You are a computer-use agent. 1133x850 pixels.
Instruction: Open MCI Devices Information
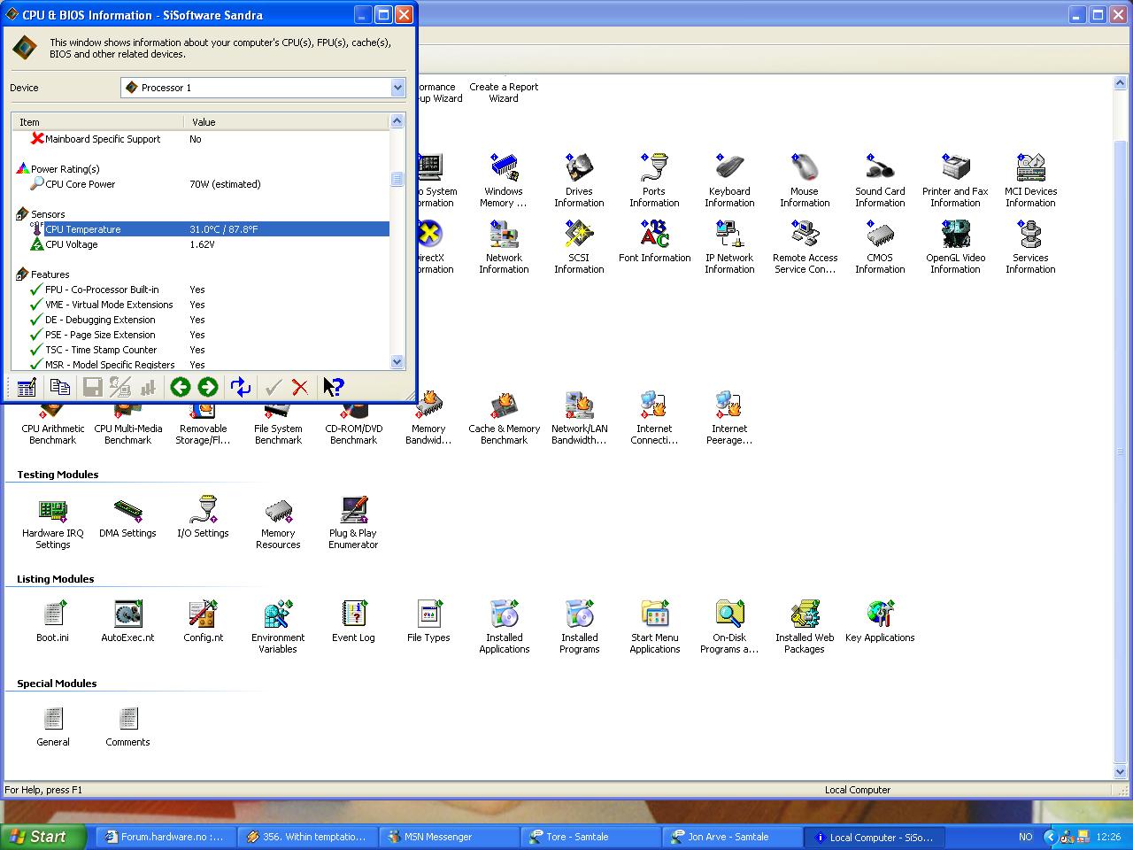click(x=1030, y=180)
